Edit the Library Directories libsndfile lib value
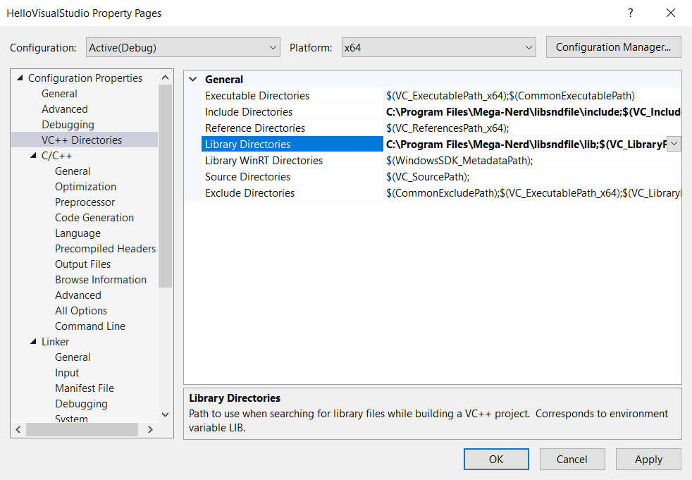692x480 pixels. point(526,144)
